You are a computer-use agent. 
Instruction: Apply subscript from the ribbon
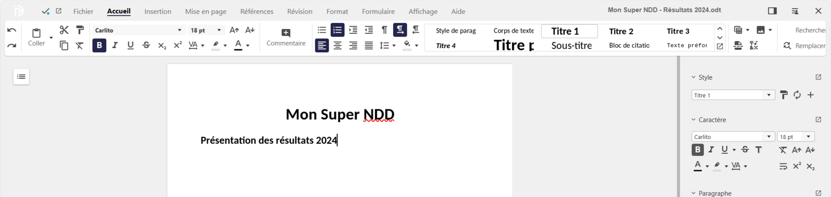162,46
